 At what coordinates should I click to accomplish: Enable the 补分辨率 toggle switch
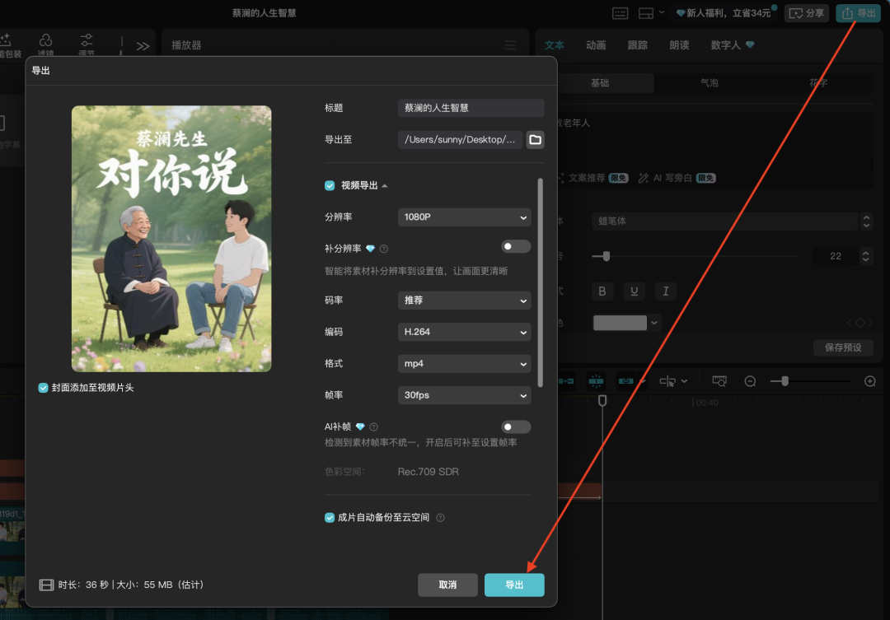(x=516, y=246)
